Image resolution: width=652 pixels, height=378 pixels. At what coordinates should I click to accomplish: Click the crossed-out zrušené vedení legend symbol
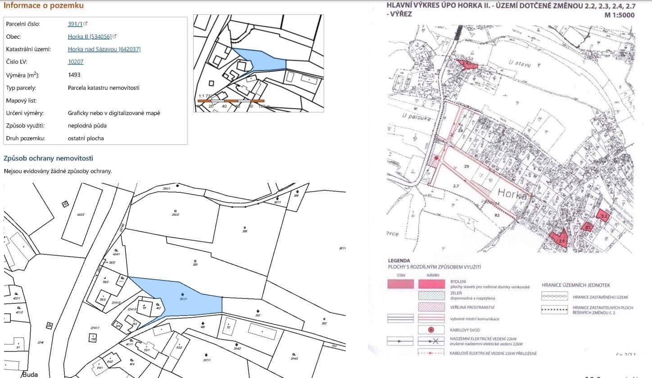tap(435, 341)
